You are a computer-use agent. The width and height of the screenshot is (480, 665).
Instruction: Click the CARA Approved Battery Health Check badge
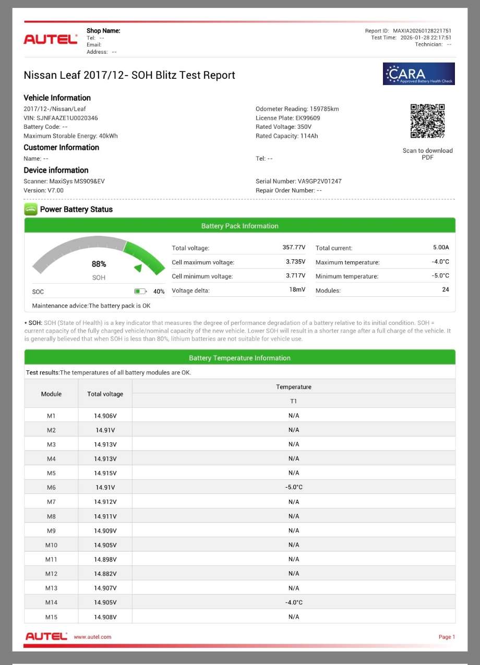419,74
